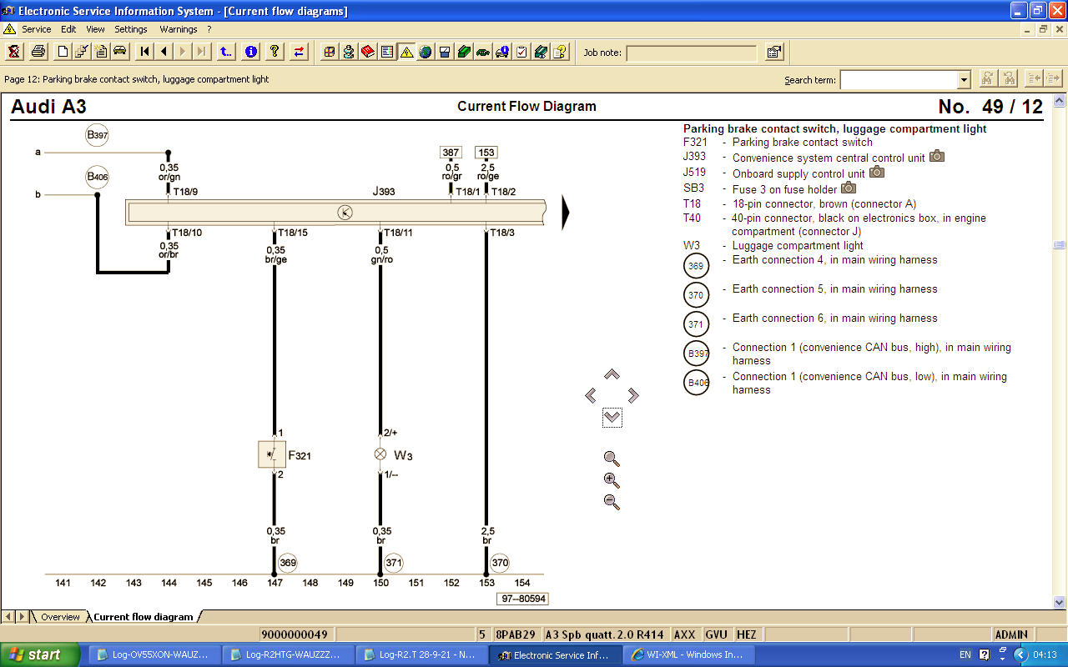
Task: Pan the diagram left with the arrow
Action: tap(591, 395)
